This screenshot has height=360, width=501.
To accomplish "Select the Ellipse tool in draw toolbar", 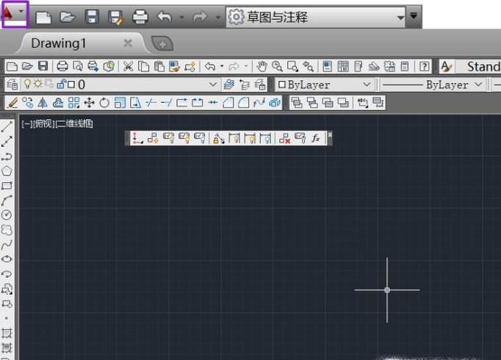I will click(7, 259).
